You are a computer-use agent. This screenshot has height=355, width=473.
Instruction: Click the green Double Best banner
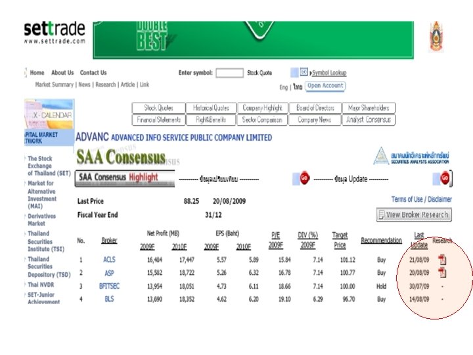pos(253,39)
